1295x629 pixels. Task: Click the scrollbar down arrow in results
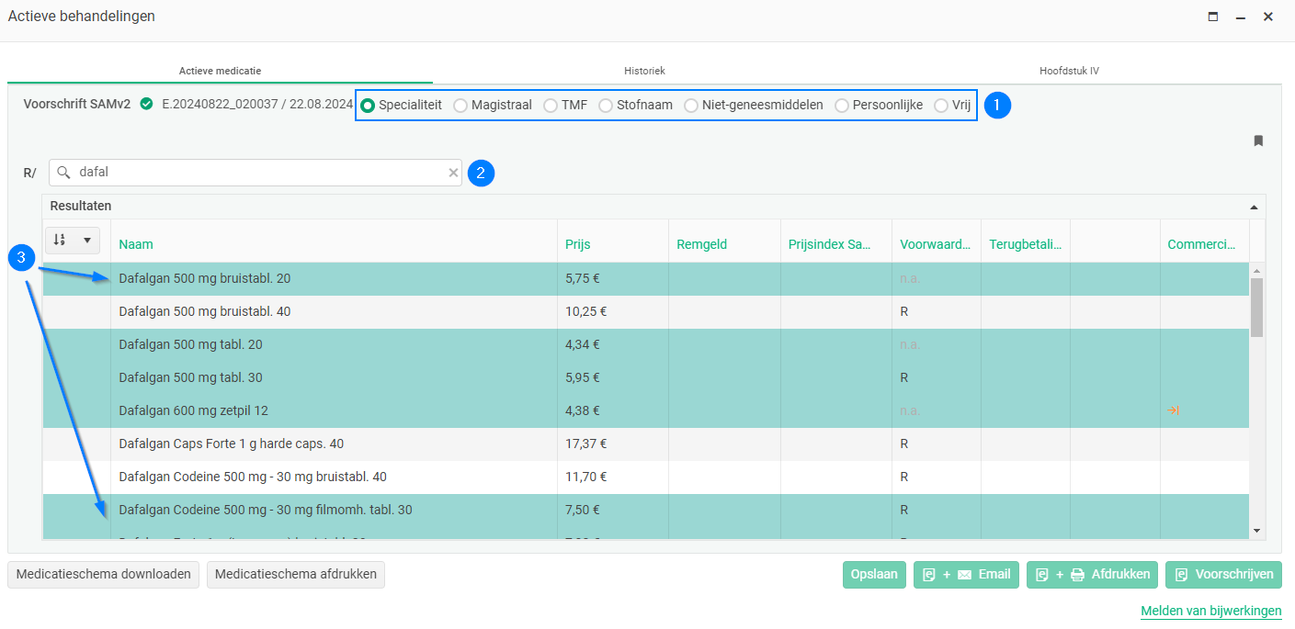(1256, 531)
